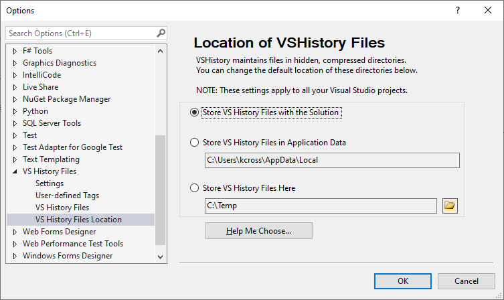
Task: Open the folder browse icon next to C:\Temp
Action: [x=450, y=206]
